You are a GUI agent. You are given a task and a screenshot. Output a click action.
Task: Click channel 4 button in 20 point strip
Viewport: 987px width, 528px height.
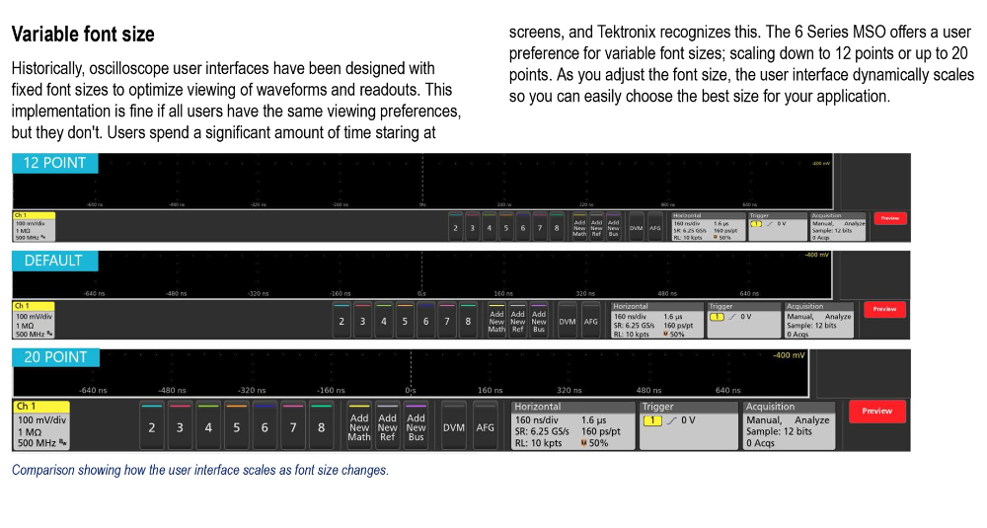pyautogui.click(x=208, y=426)
